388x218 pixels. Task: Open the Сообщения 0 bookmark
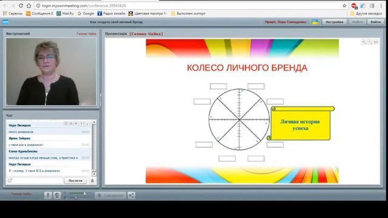coord(39,13)
